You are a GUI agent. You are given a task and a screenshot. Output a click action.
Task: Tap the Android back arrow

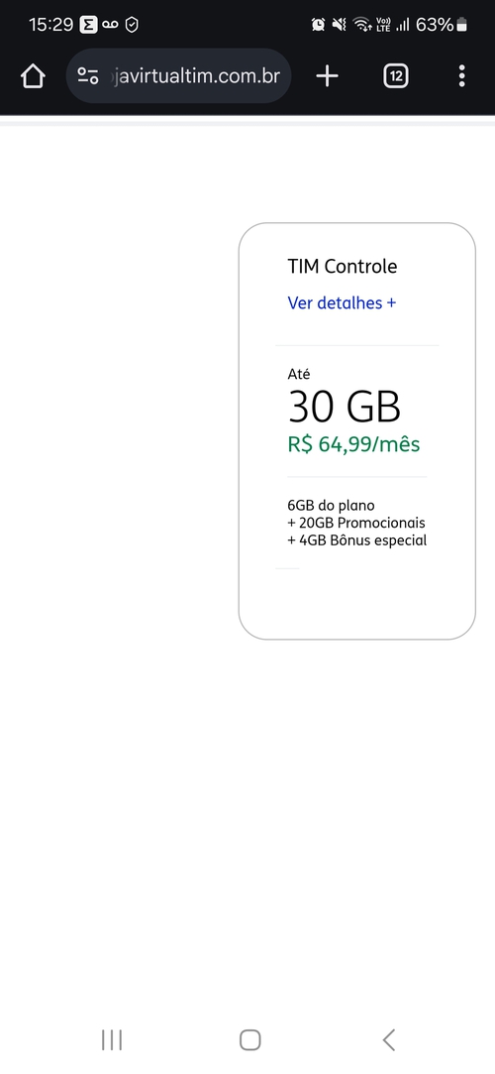click(388, 1039)
